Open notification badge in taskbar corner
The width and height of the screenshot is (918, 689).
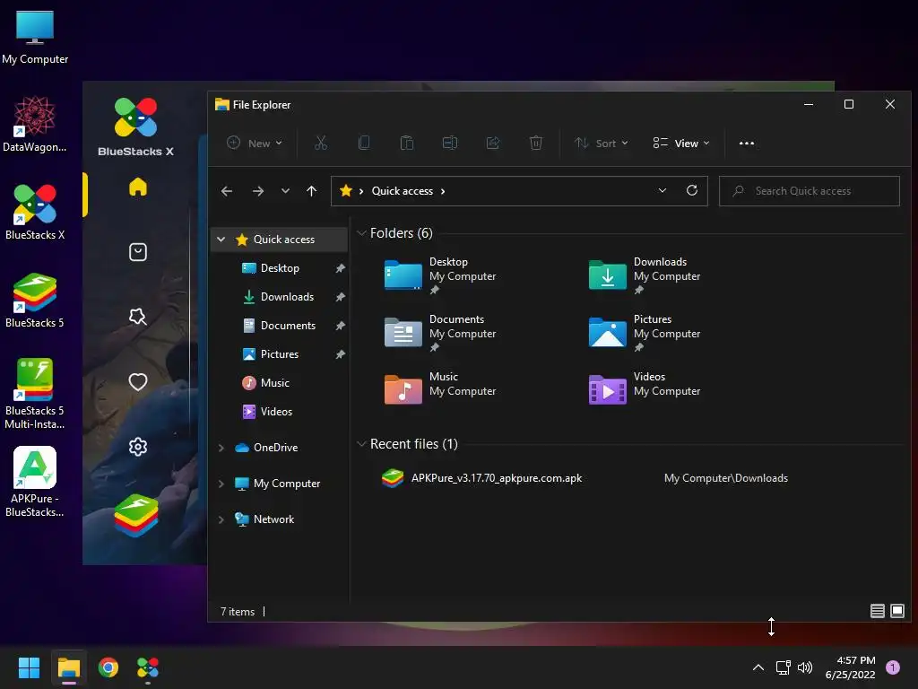[893, 667]
